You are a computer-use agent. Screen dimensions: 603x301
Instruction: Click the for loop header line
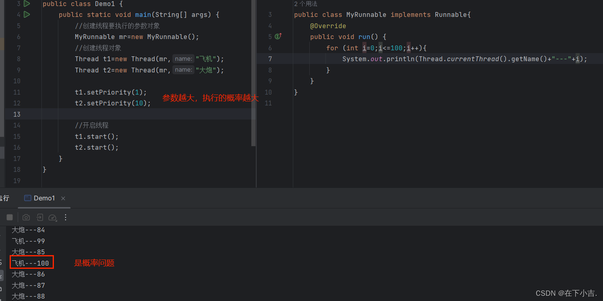(x=376, y=48)
